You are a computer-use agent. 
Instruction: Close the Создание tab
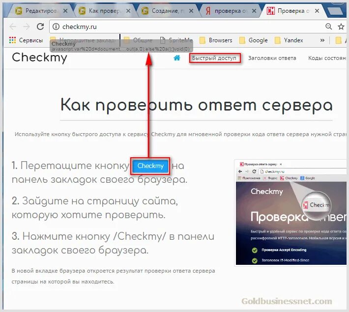click(191, 11)
